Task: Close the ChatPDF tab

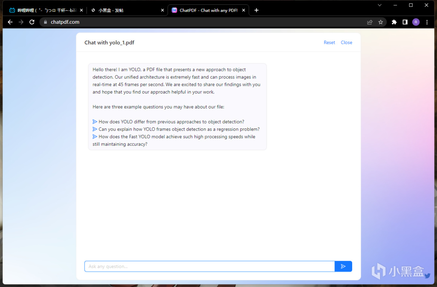Action: coord(244,10)
